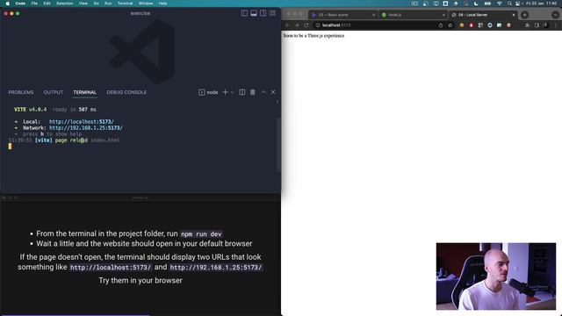Click the grid-style browser extension icon
Image resolution: width=562 pixels, height=316 pixels.
(x=480, y=25)
